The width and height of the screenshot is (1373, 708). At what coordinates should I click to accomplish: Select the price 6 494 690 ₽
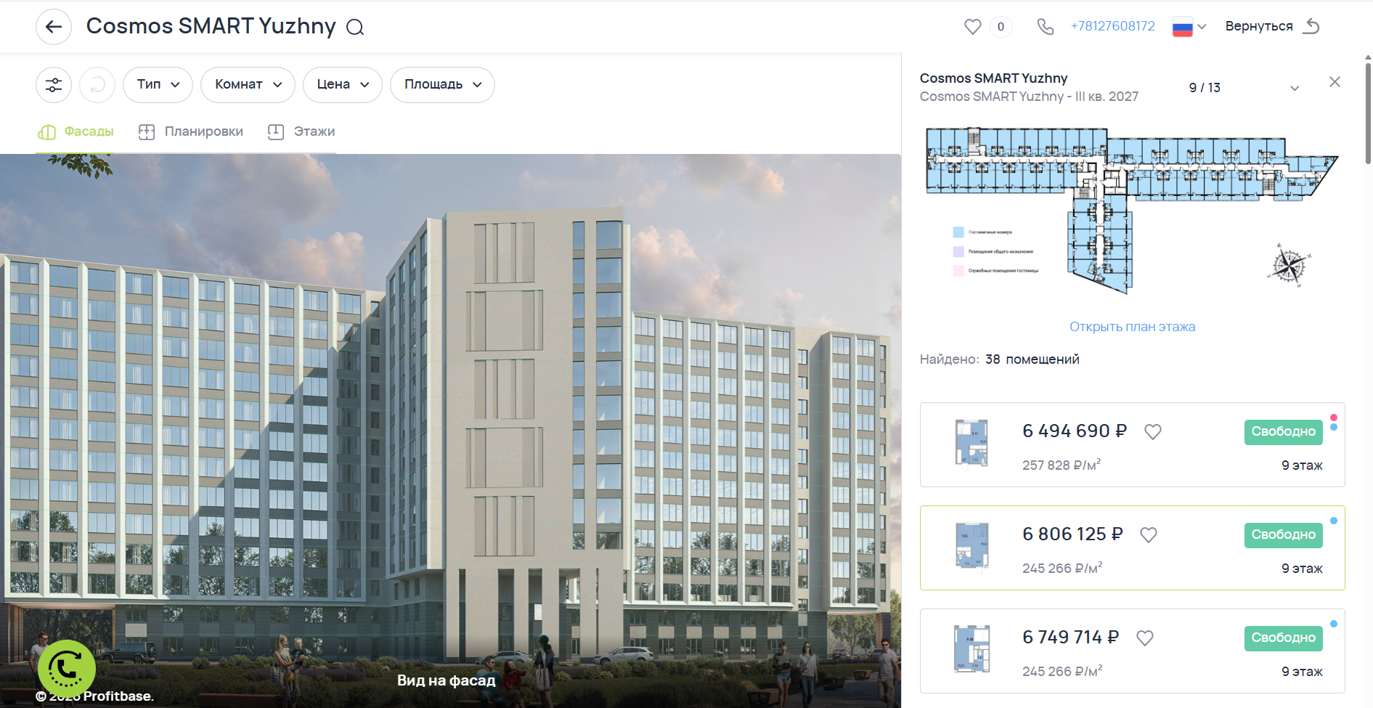pos(1075,431)
